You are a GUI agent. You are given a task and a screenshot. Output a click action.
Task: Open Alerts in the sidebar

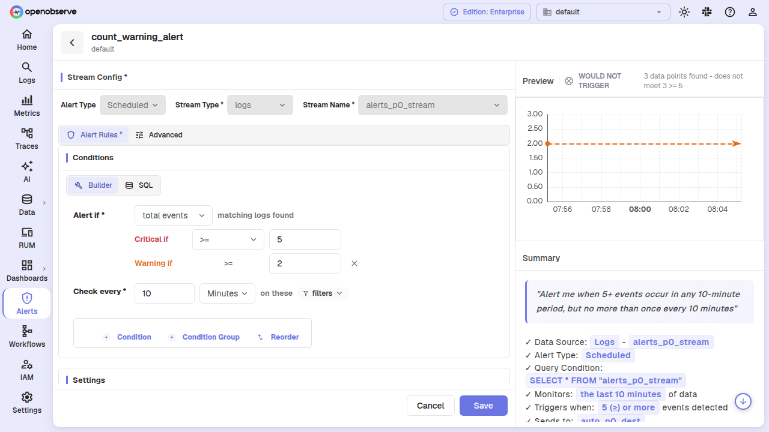[26, 304]
